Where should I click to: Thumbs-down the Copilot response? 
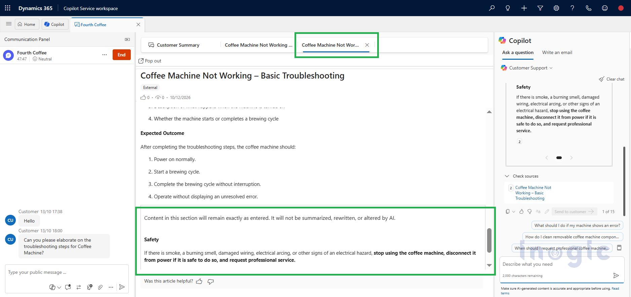(529, 211)
